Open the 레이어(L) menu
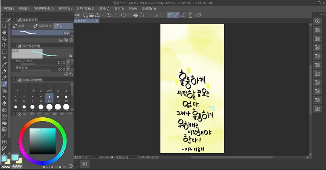This screenshot has height=170, width=326. 65,9
